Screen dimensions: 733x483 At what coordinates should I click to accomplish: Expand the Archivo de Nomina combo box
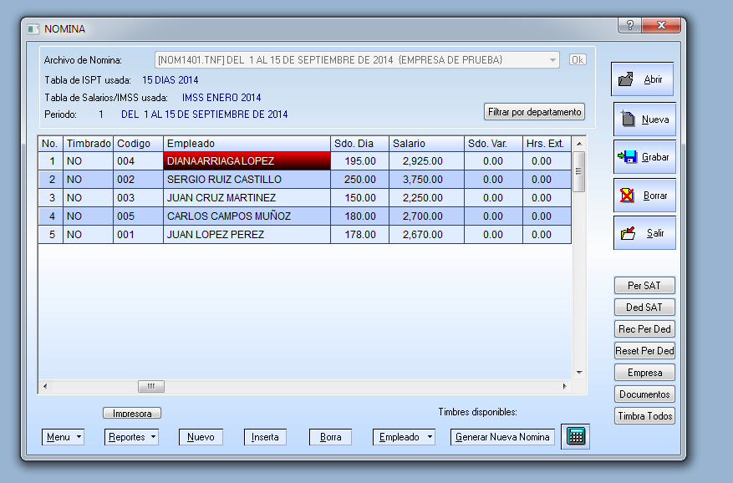tap(552, 60)
